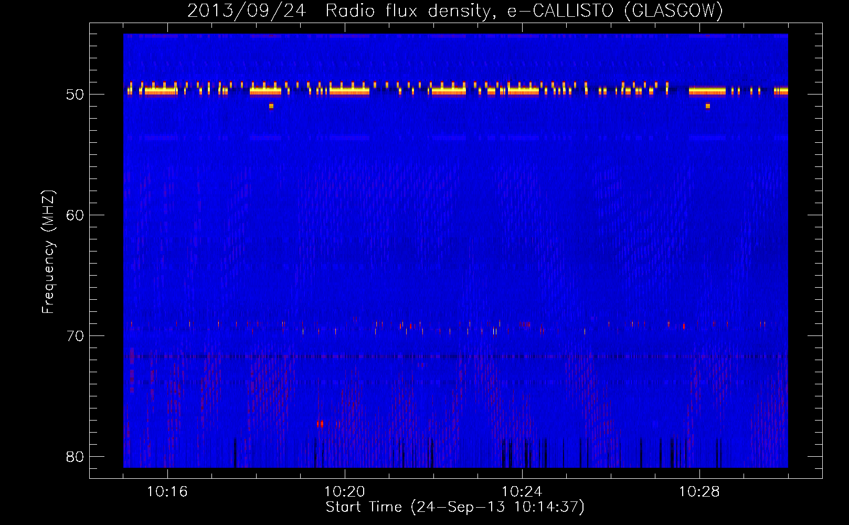Click the orange dot below 50 MHz near 10:18

(271, 106)
